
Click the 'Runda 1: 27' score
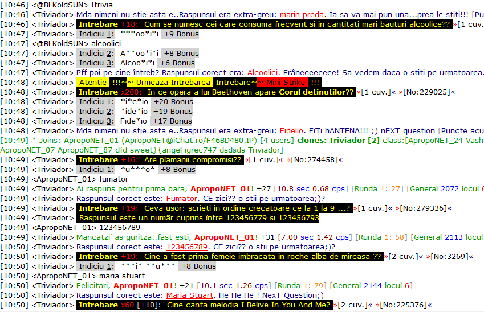[x=378, y=189]
